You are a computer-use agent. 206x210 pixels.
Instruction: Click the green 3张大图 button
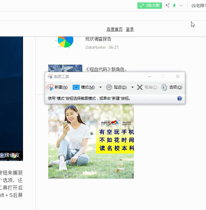click(150, 6)
